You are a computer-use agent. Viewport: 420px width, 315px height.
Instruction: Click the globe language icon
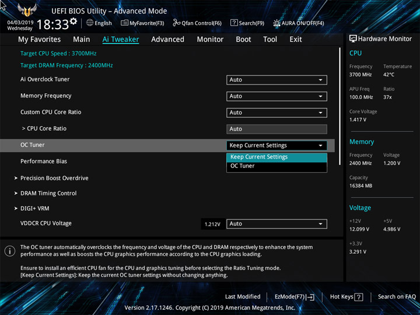90,23
